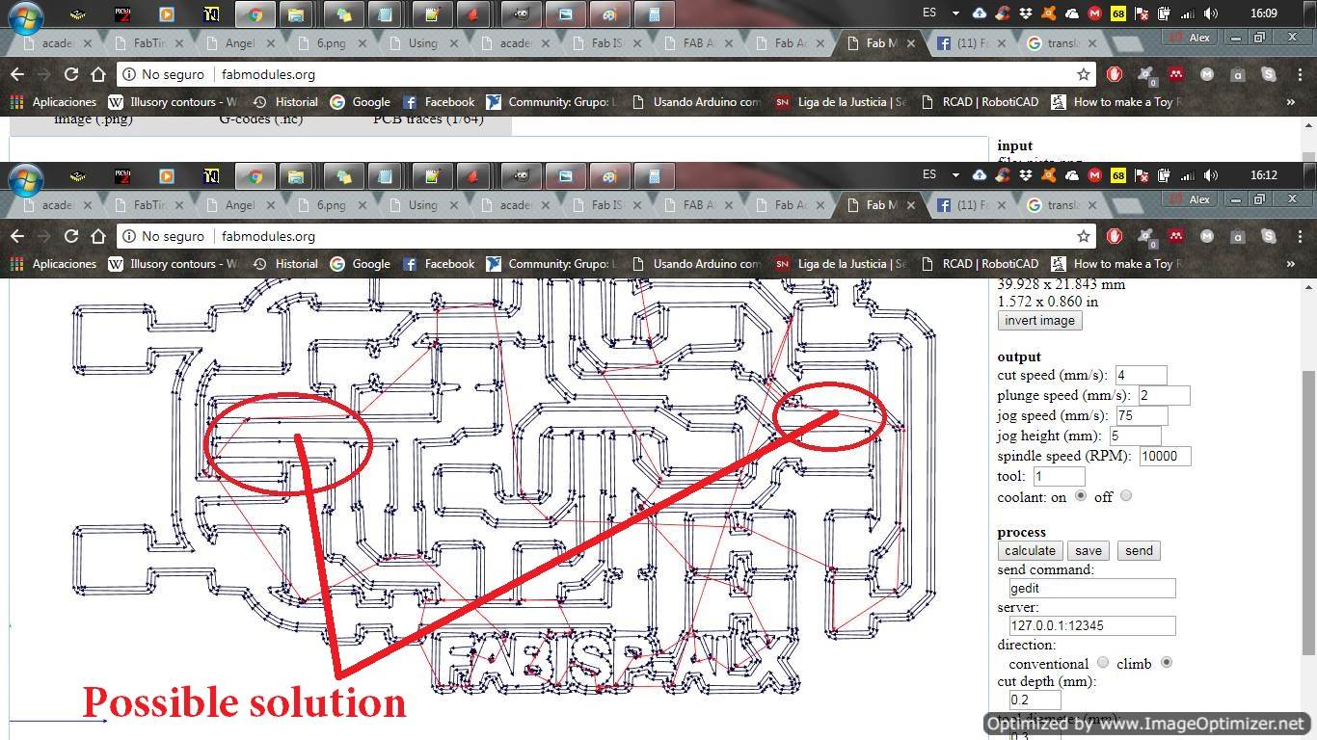This screenshot has height=740, width=1317.
Task: Open File Explorer from the 16:12 taskbar
Action: [x=296, y=176]
